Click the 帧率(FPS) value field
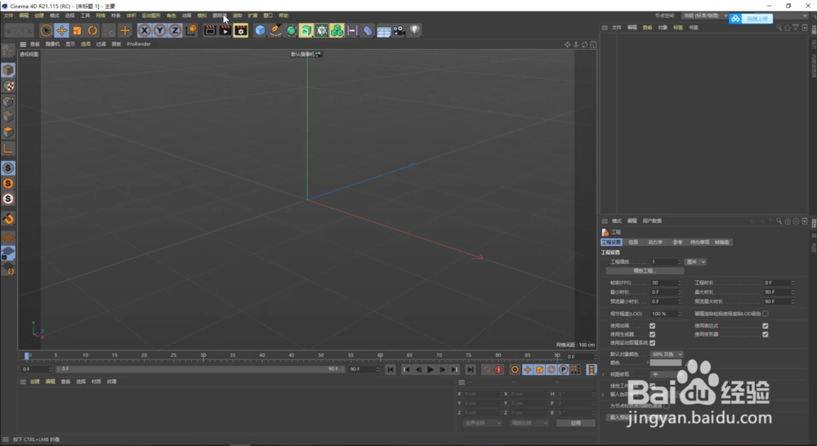817x446 pixels. click(x=665, y=283)
